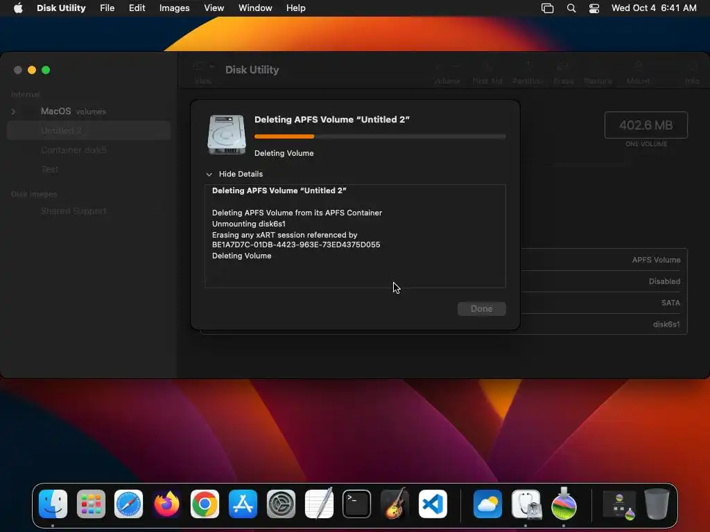Click the First Aid toolbar button
Image resolution: width=710 pixels, height=532 pixels.
coord(487,73)
